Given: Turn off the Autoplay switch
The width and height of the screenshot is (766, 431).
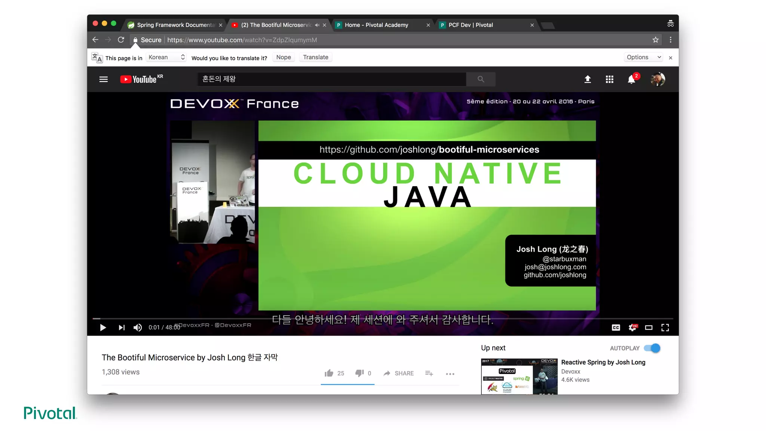Looking at the screenshot, I should click(652, 348).
